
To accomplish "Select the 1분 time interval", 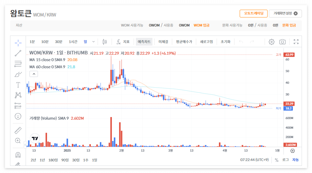I will [x=32, y=42].
